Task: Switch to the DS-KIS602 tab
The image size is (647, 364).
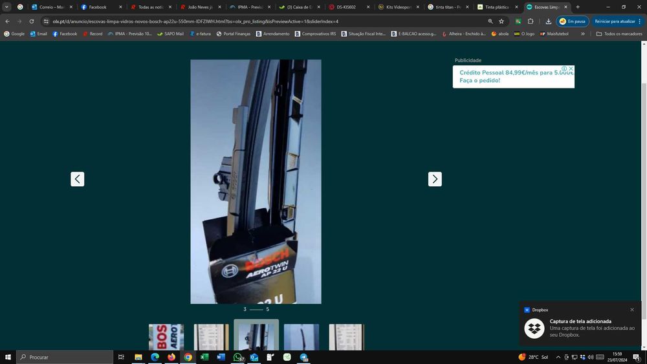Action: (x=349, y=7)
